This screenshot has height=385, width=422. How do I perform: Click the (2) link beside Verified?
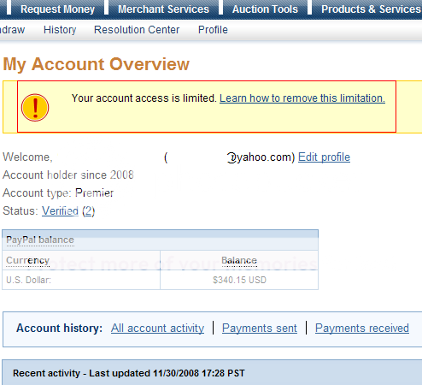click(88, 211)
